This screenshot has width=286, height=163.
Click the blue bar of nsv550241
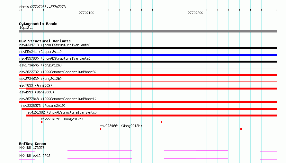coord(148,55)
